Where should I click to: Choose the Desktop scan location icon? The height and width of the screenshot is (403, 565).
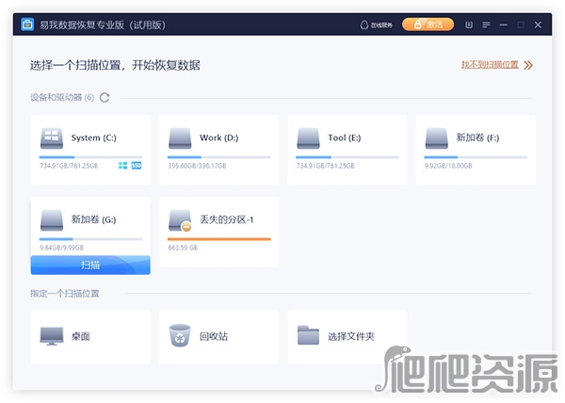(52, 336)
